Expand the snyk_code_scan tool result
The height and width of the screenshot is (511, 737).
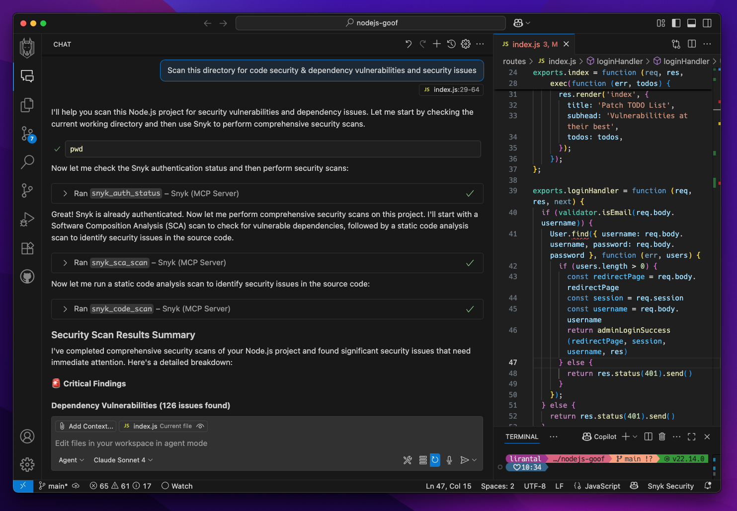point(65,309)
